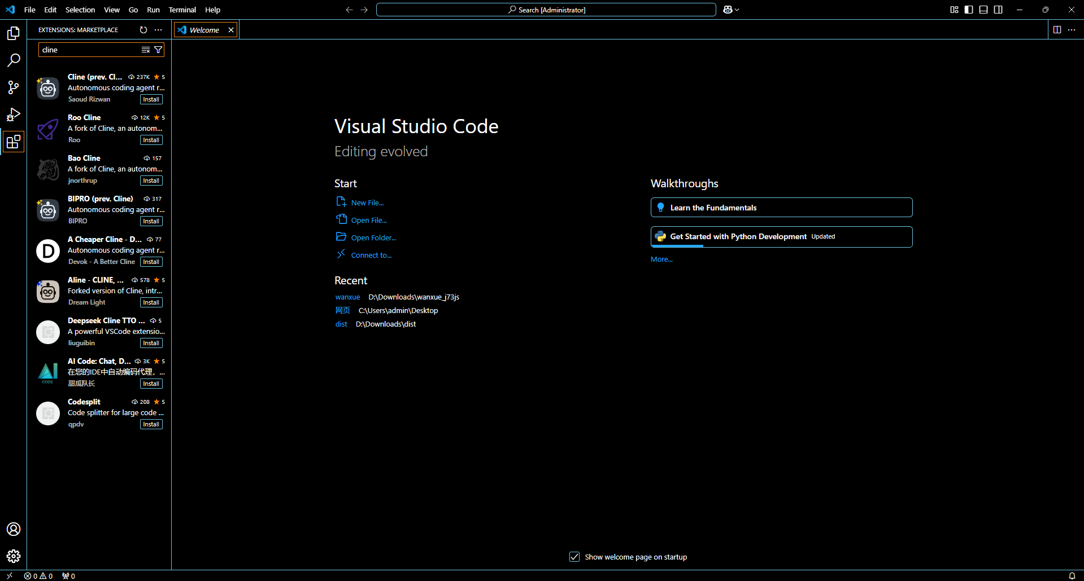Open the Run and Debug view
1084x581 pixels.
[x=14, y=115]
